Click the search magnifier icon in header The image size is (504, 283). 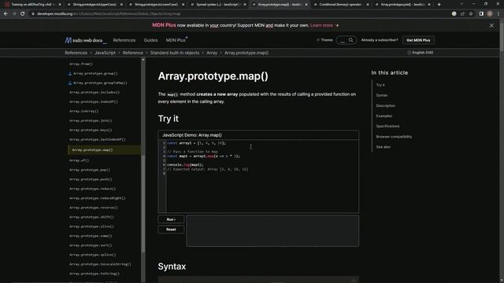350,40
